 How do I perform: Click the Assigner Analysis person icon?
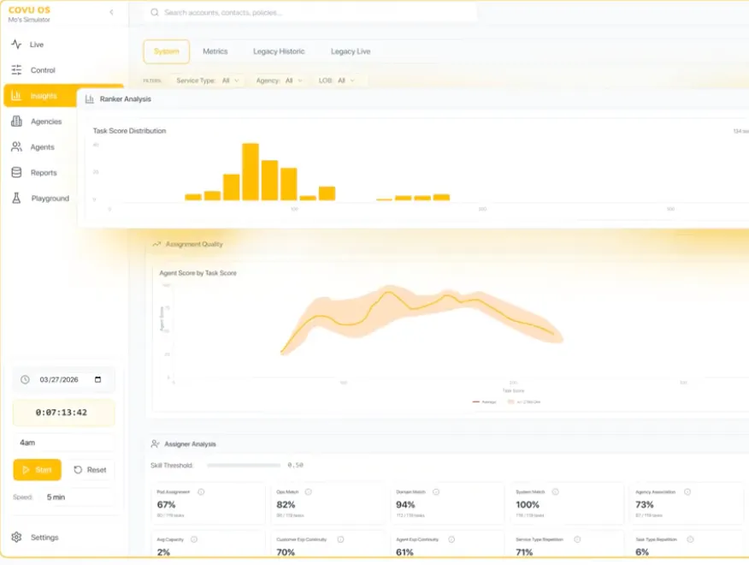[155, 444]
